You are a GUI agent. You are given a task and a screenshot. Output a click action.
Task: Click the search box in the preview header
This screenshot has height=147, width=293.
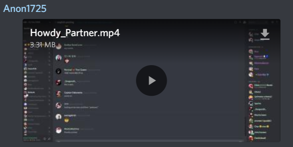point(258,22)
